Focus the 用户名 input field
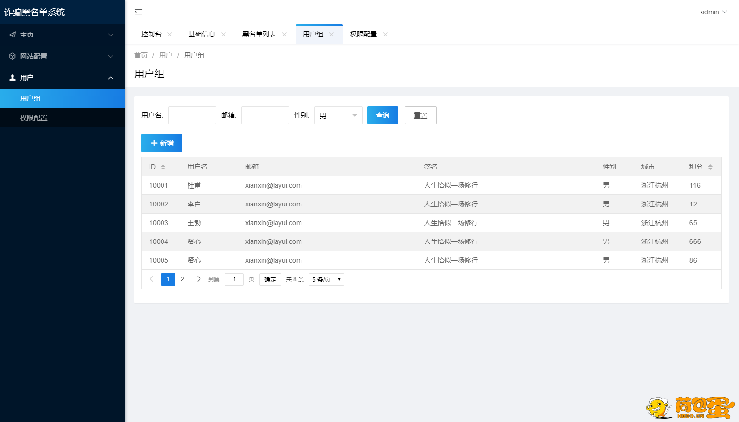739x422 pixels. (x=192, y=115)
